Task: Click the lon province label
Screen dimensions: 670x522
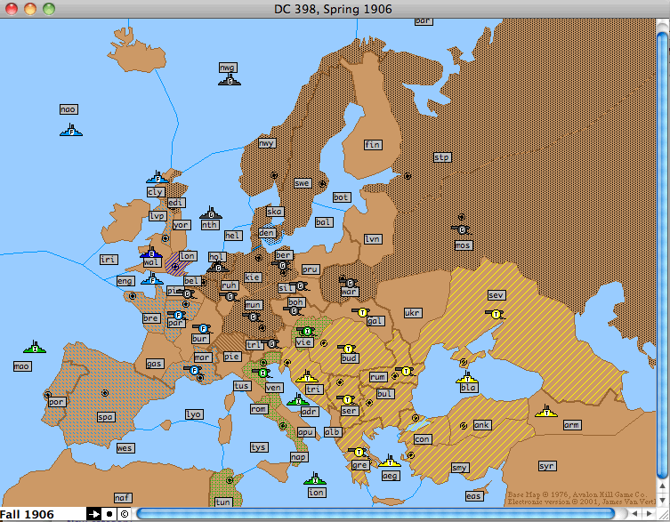Action: 187,256
